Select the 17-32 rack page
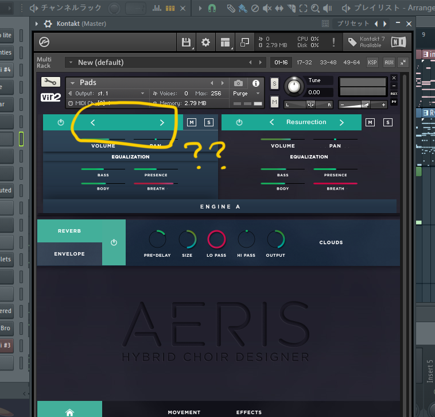Viewport: 435px width, 417px height. (304, 63)
